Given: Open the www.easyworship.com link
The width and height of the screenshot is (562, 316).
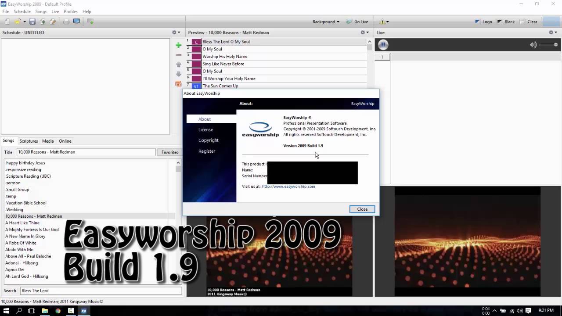Looking at the screenshot, I should click(x=288, y=186).
